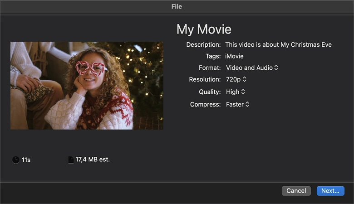This screenshot has height=204, width=354.
Task: Select the My Movie title text
Action: (x=204, y=29)
